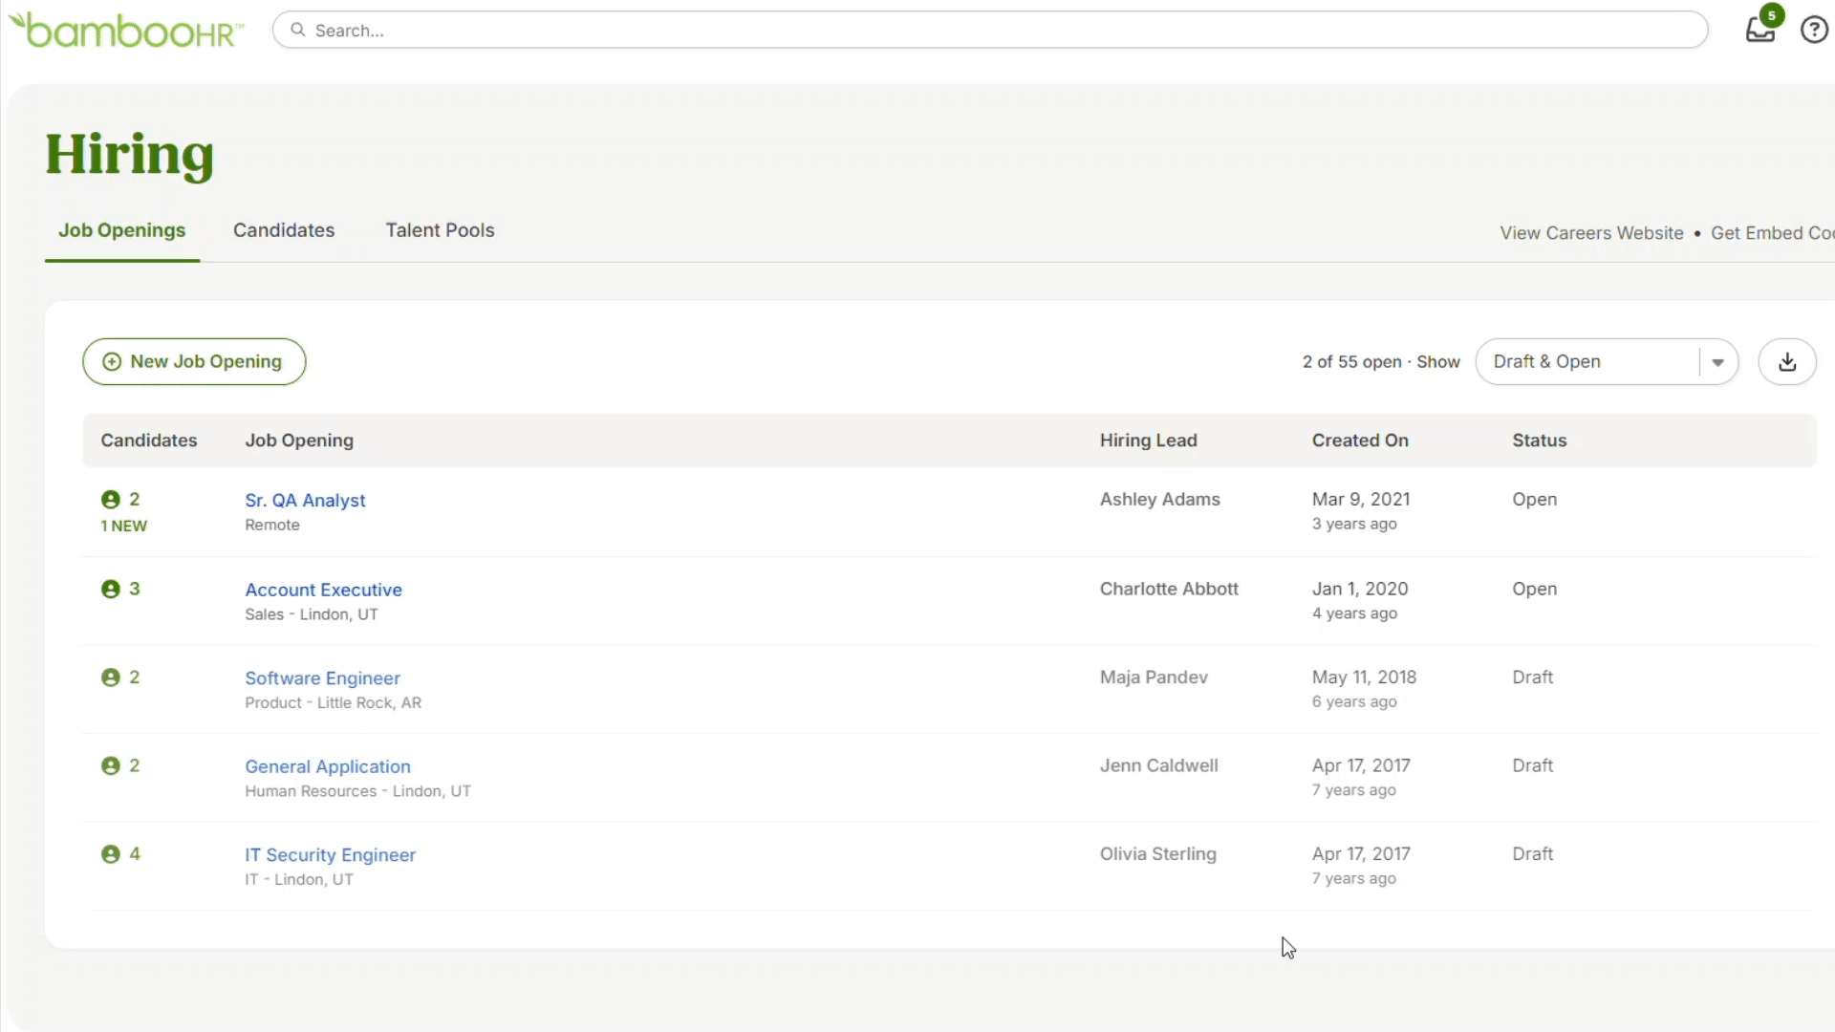Image resolution: width=1835 pixels, height=1032 pixels.
Task: Click the Candidates column header
Action: 149,441
